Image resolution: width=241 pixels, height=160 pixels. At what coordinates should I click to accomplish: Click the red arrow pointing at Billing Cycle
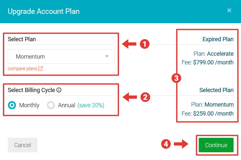tap(130, 97)
